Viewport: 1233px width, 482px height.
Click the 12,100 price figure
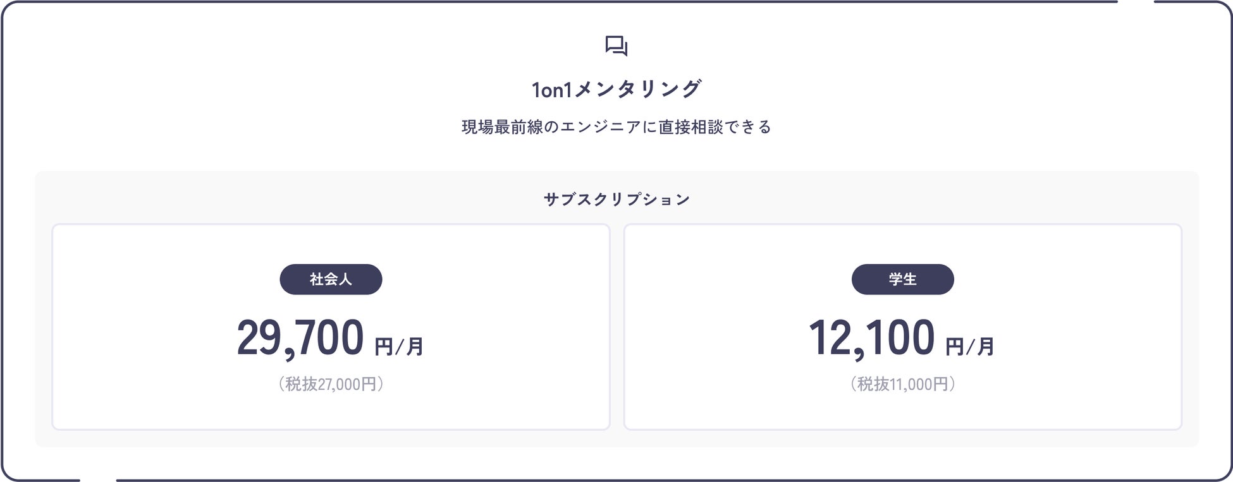tap(871, 339)
